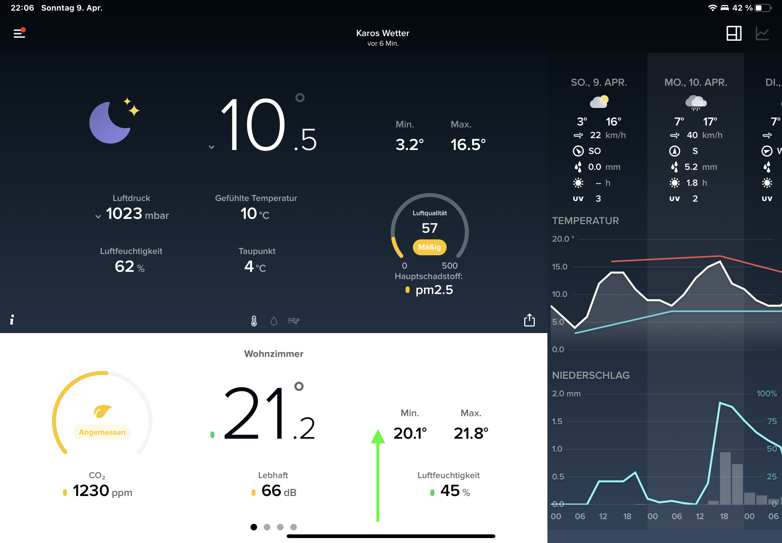Switch to the dashboard layout view icon

734,33
